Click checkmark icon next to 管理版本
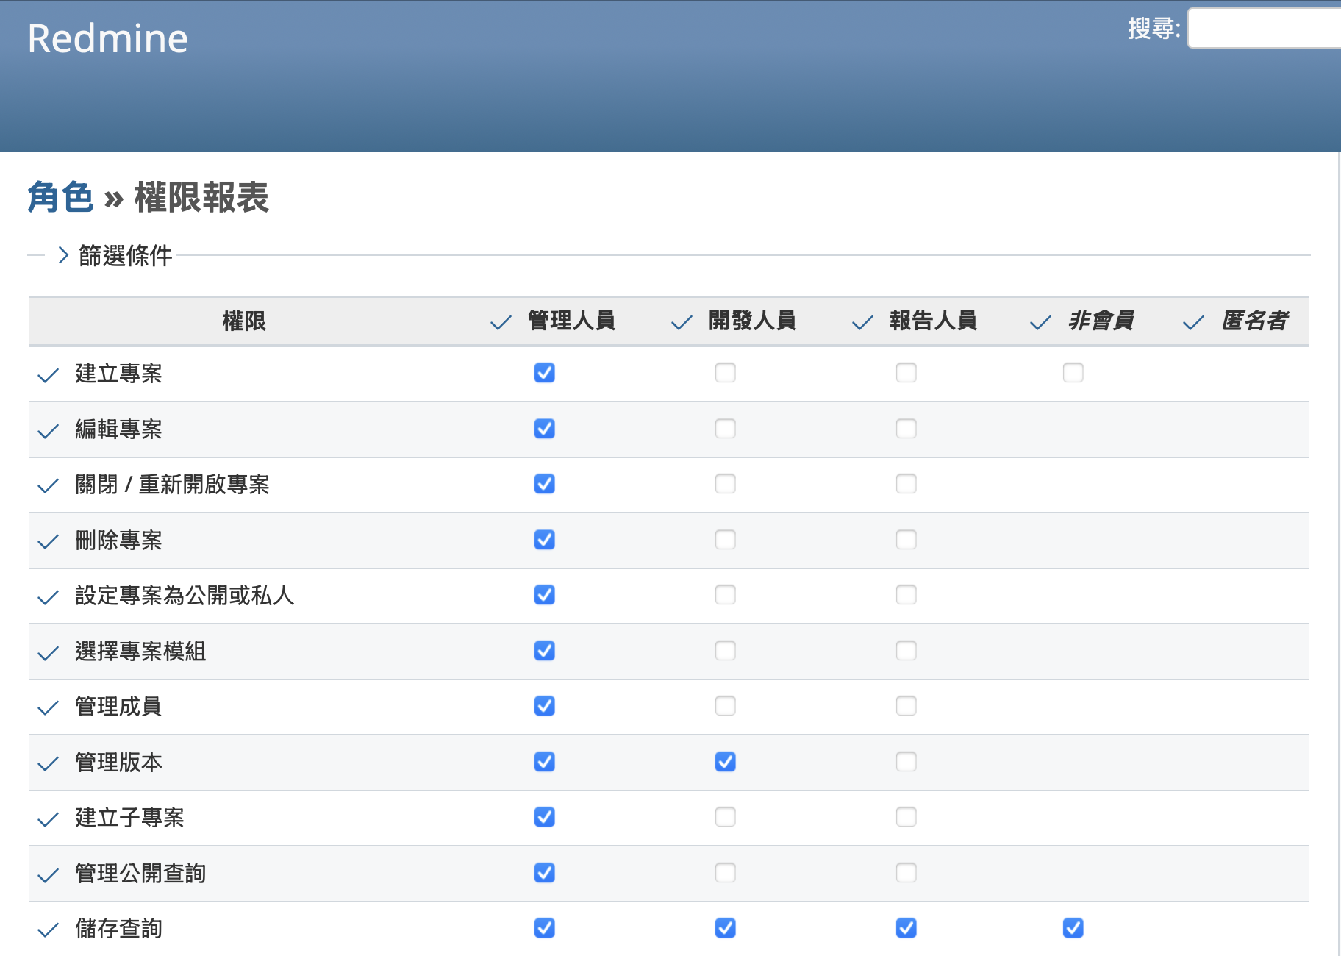1341x956 pixels. click(48, 764)
